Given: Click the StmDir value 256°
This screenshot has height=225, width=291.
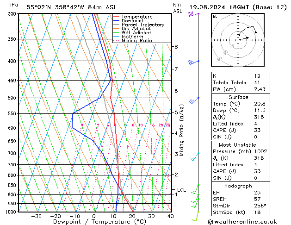Looking at the screenshot, I should [260, 206].
